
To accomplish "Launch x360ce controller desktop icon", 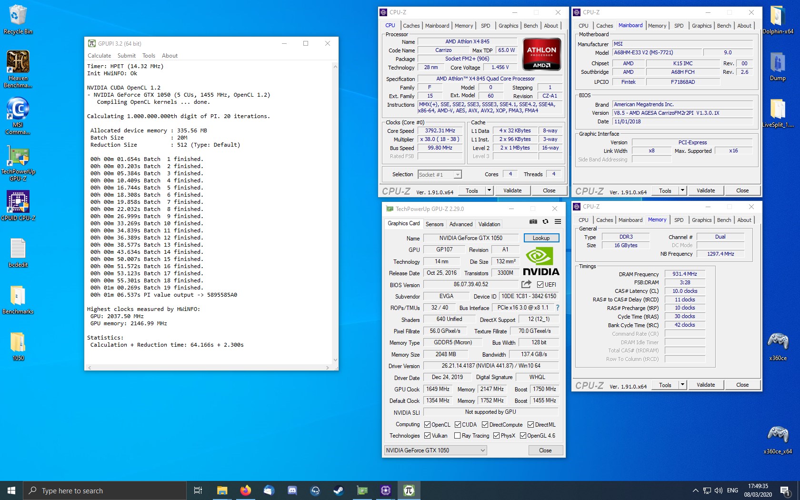I will [778, 346].
